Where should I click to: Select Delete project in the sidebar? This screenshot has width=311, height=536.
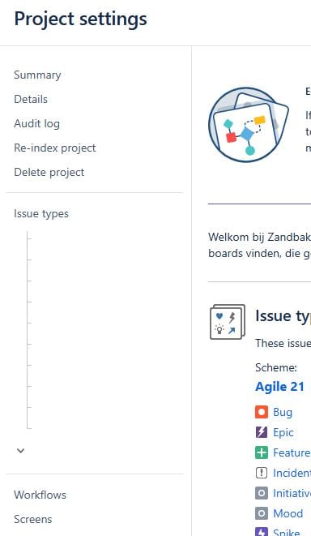[x=49, y=172]
